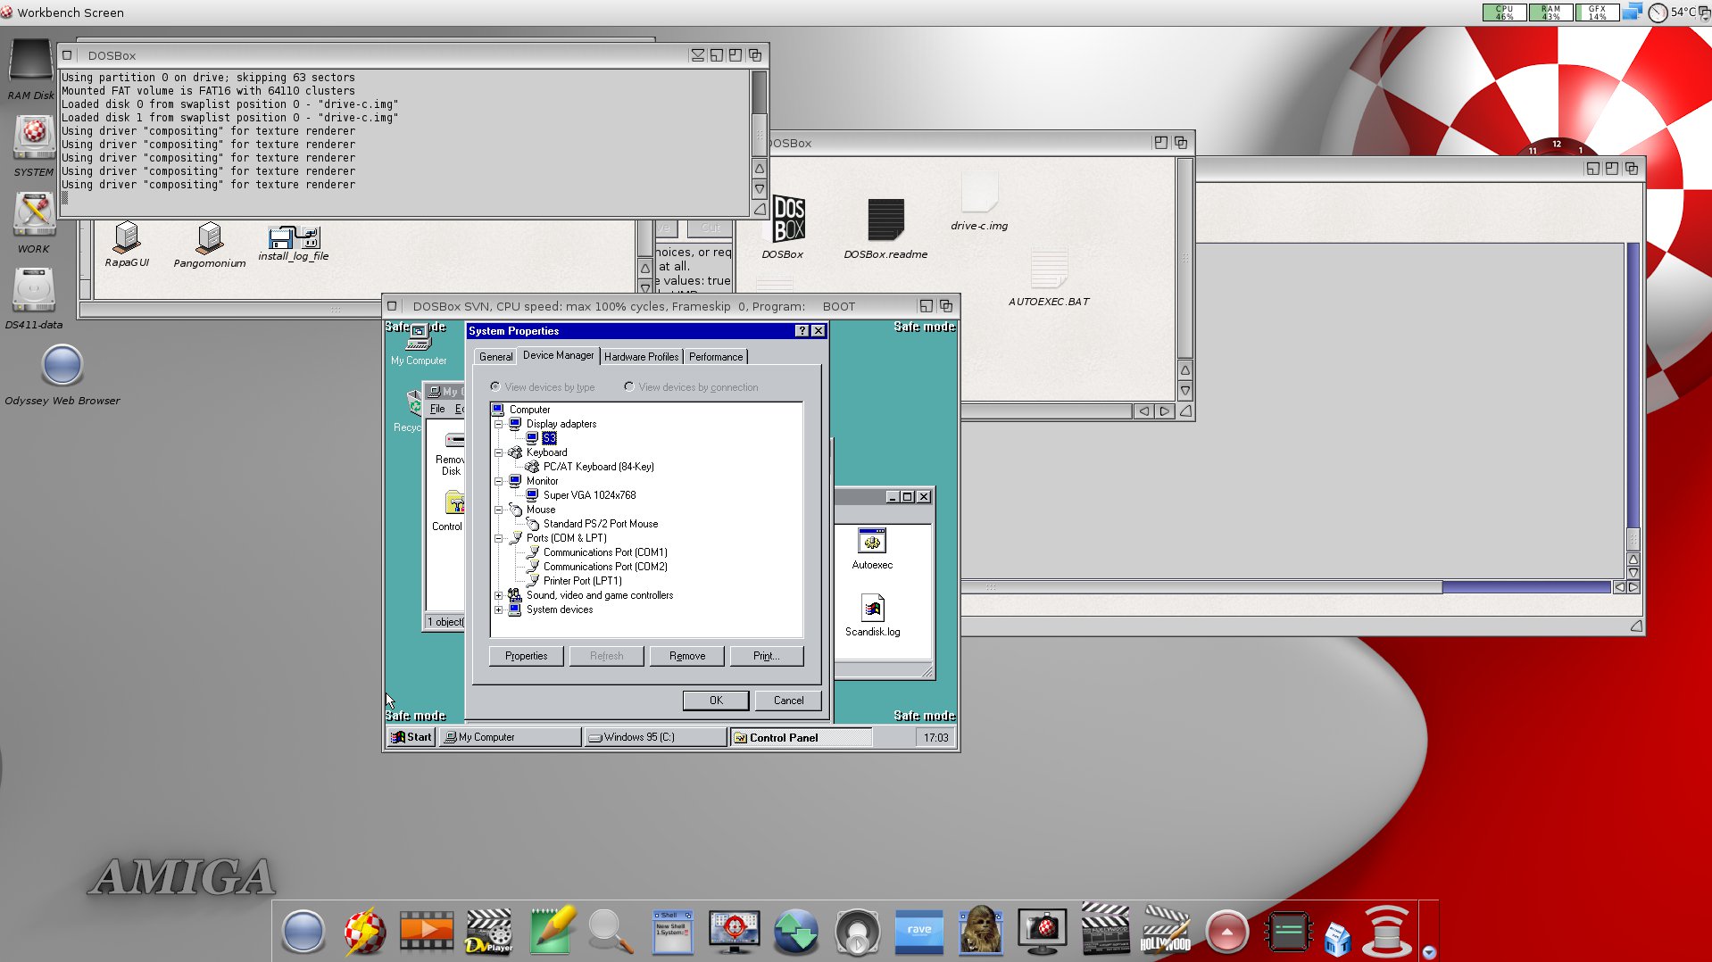Image resolution: width=1712 pixels, height=962 pixels.
Task: Open the notepad pencil editor in dock
Action: (x=552, y=931)
